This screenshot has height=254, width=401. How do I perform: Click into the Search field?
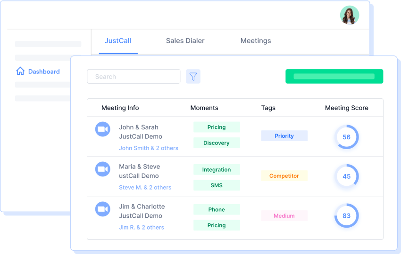tap(134, 77)
